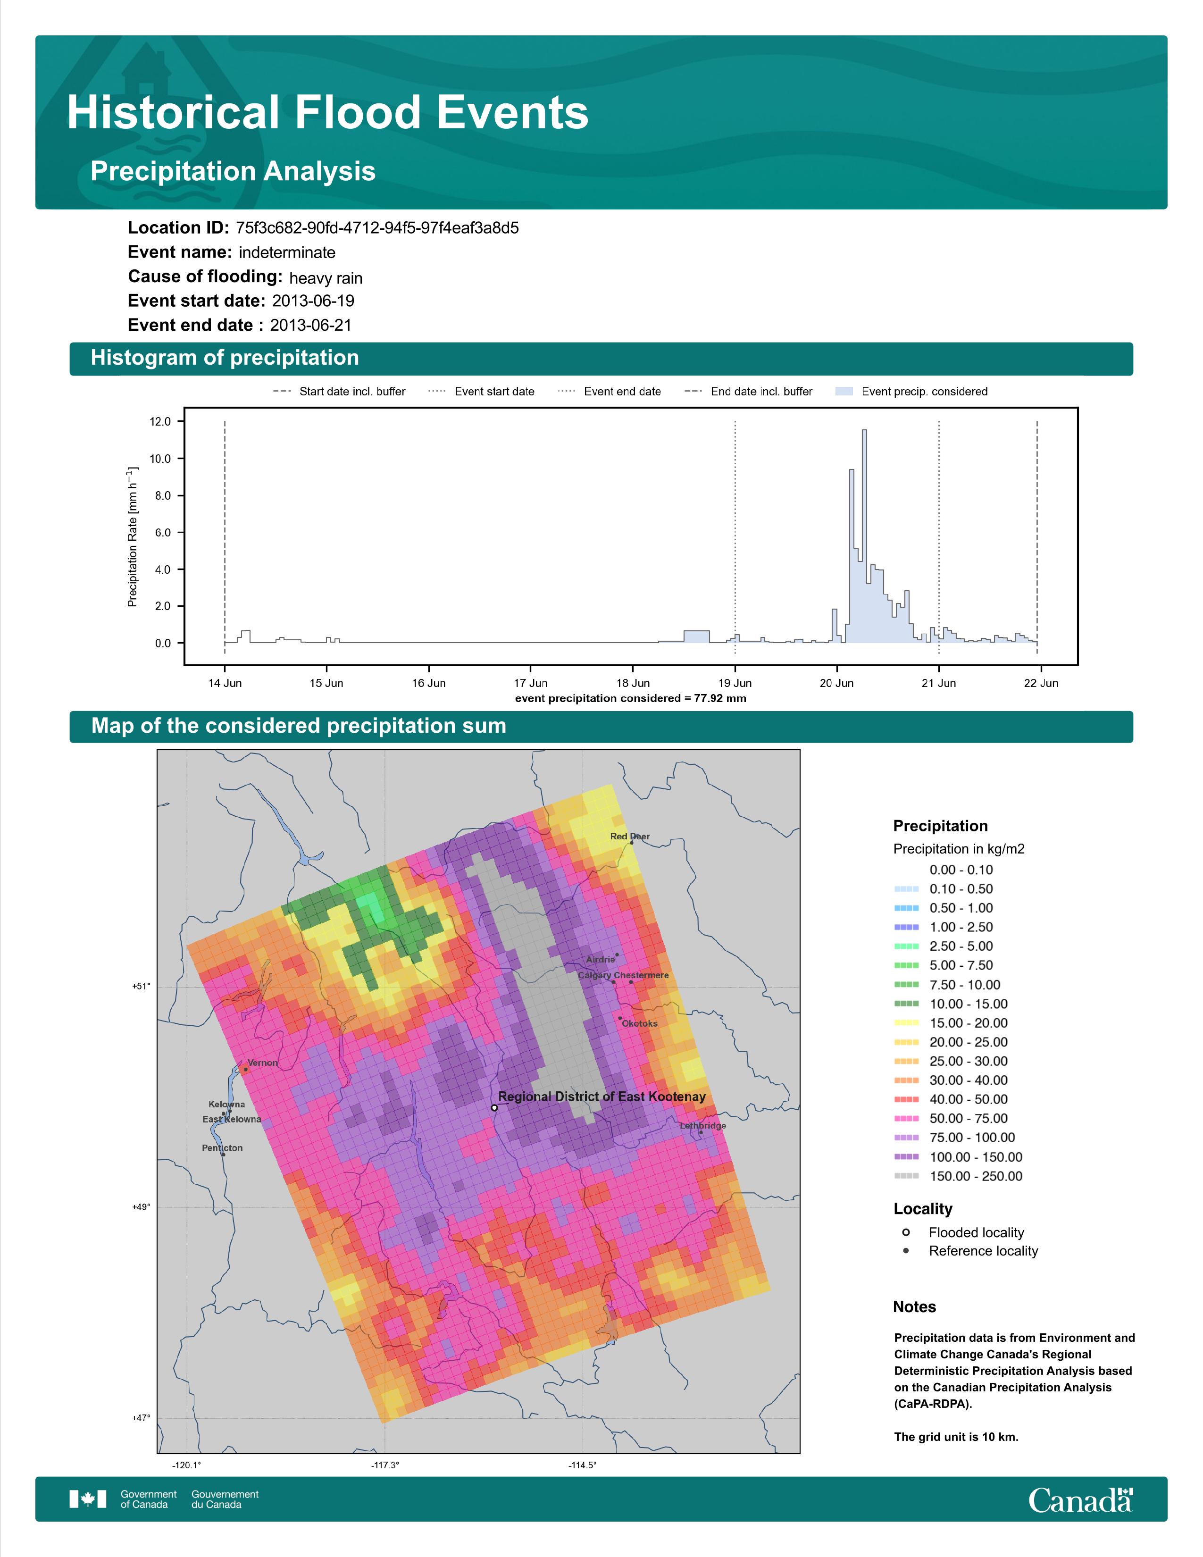Click the Event precip. considered legend box

(x=844, y=392)
